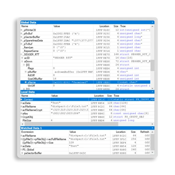The image size is (175, 175).
Task: Expand acFileName in Watched Data
Action: pyautogui.click(x=21, y=136)
